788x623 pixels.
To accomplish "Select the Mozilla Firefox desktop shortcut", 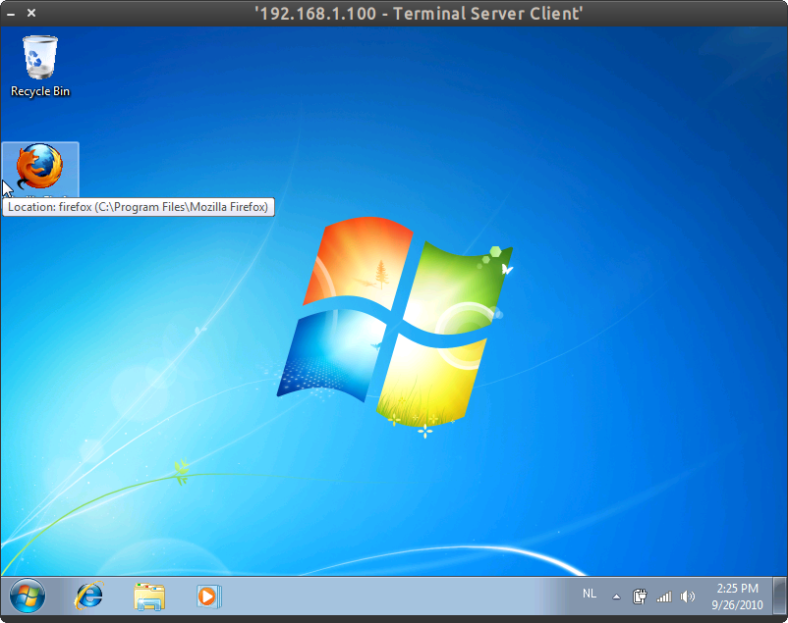I will pos(40,169).
